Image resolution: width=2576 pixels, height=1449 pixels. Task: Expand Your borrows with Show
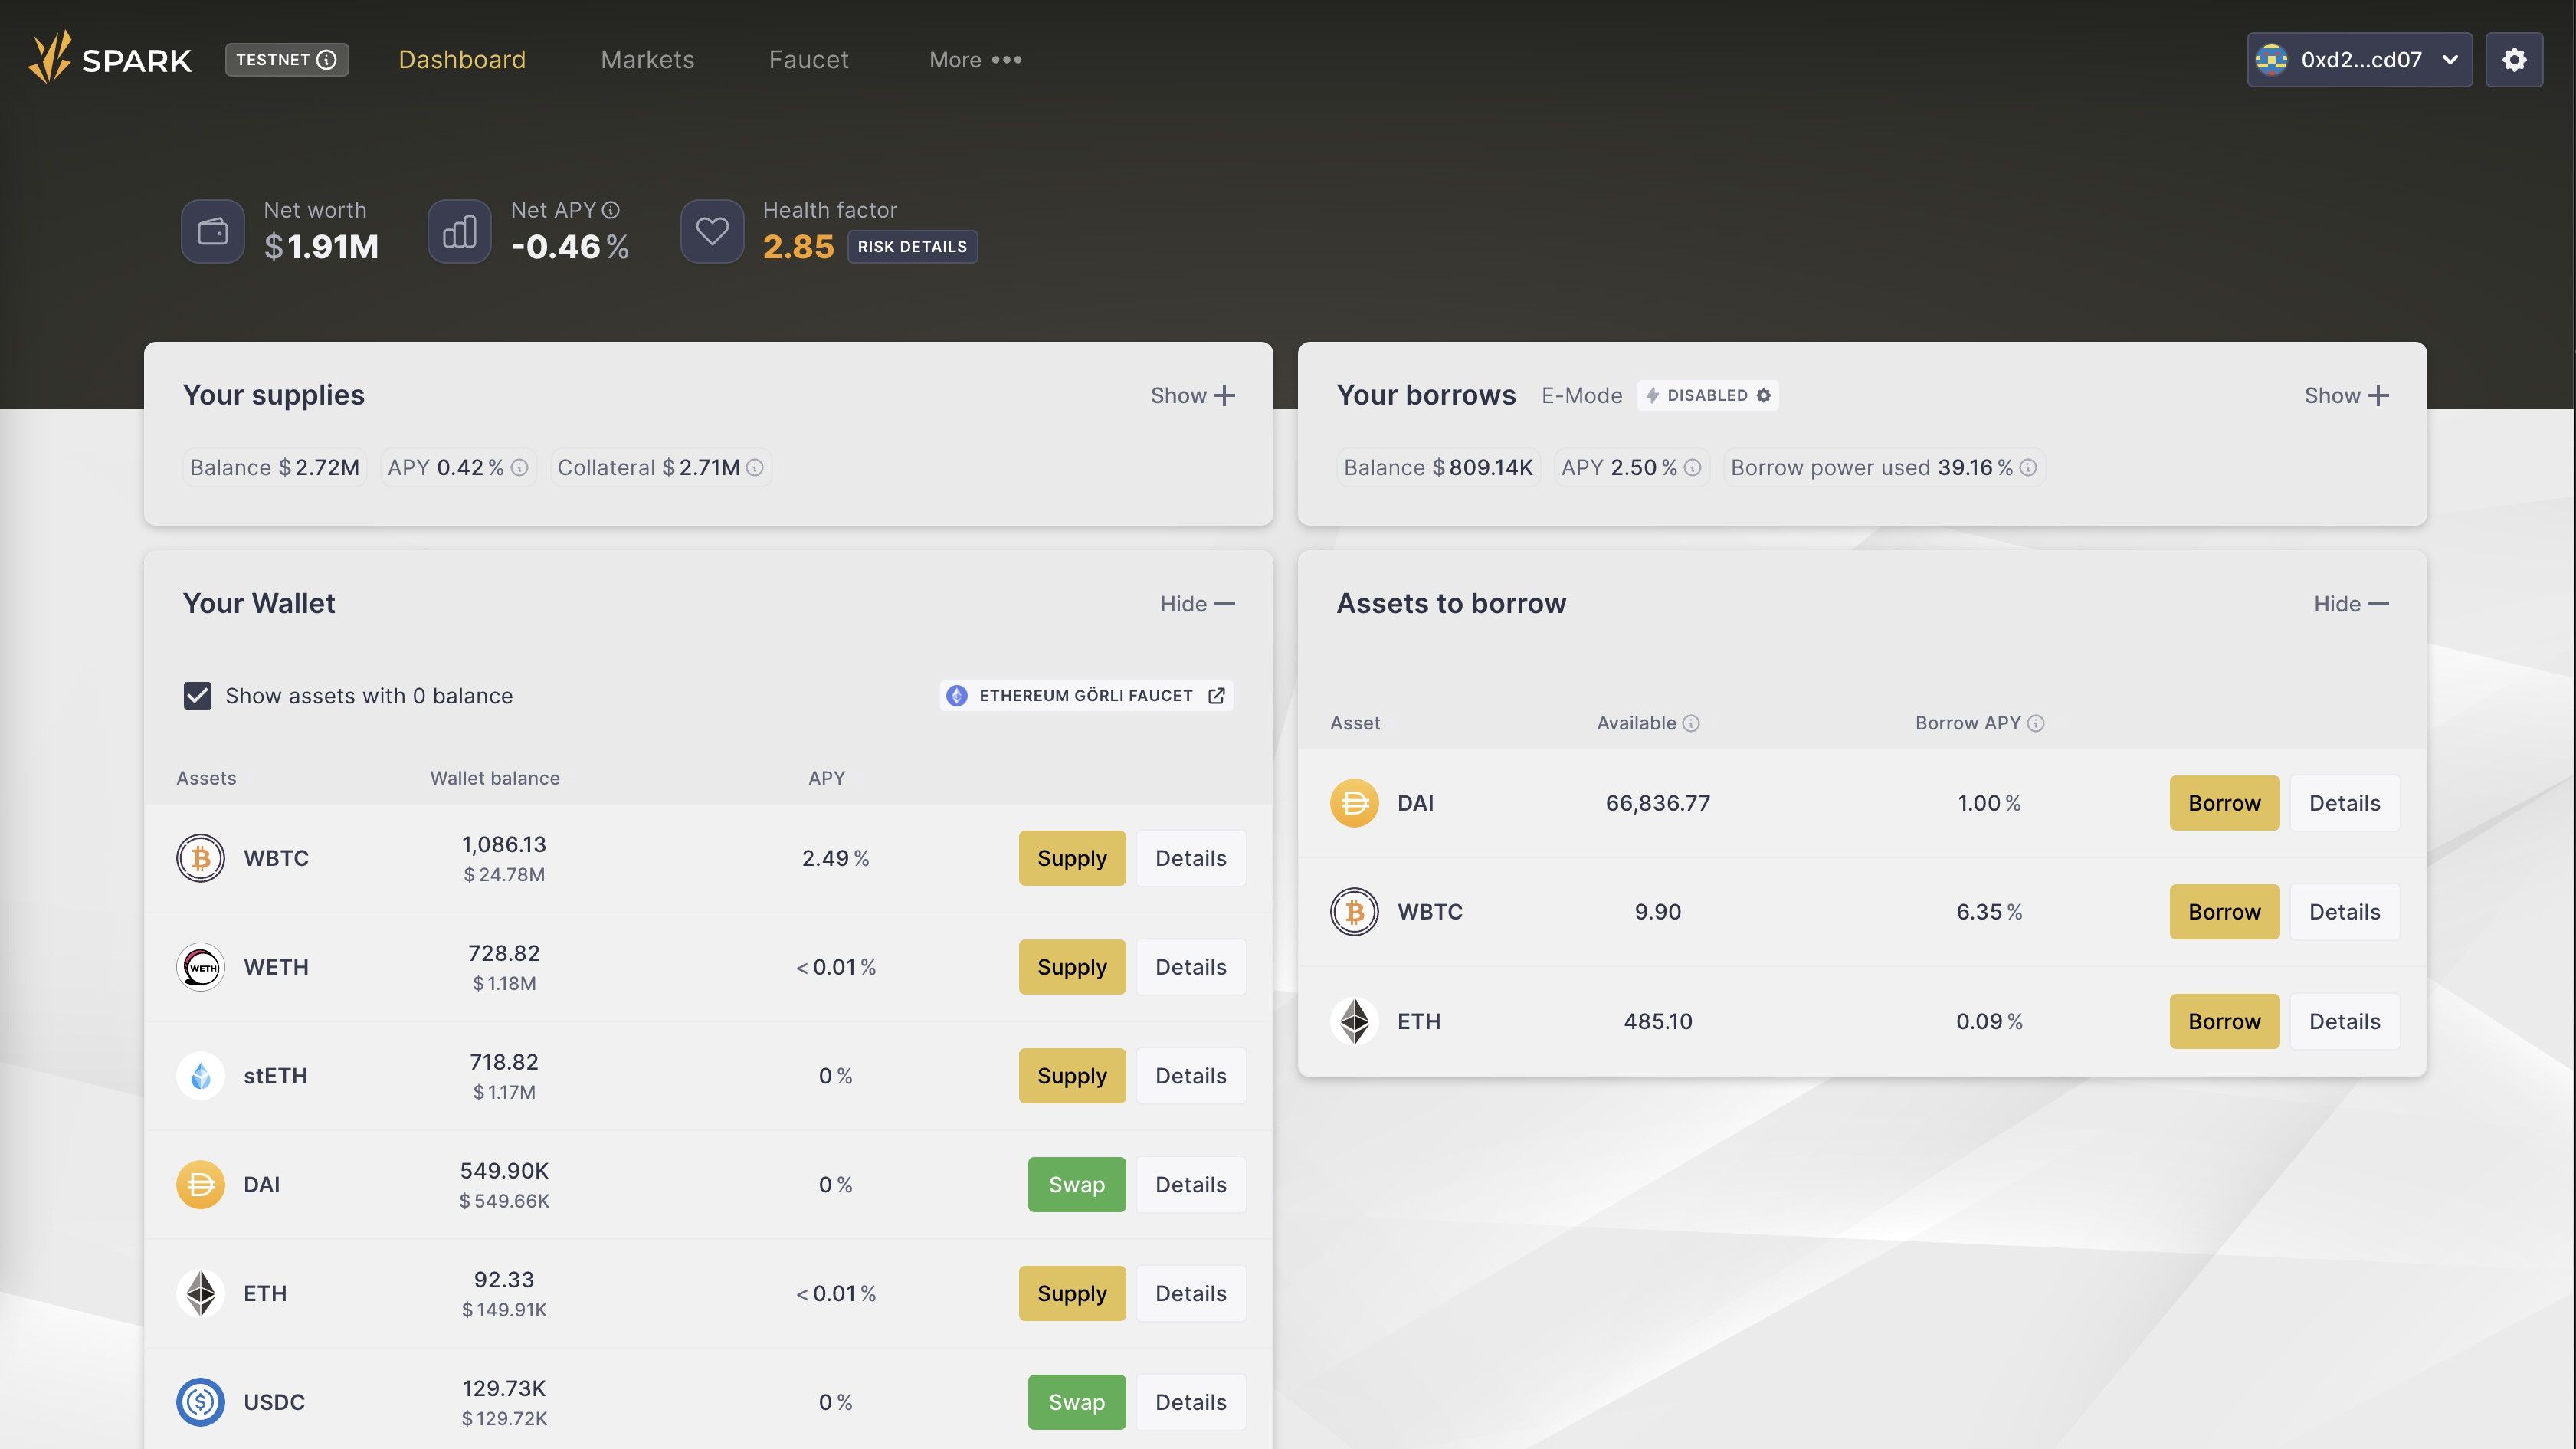2346,395
